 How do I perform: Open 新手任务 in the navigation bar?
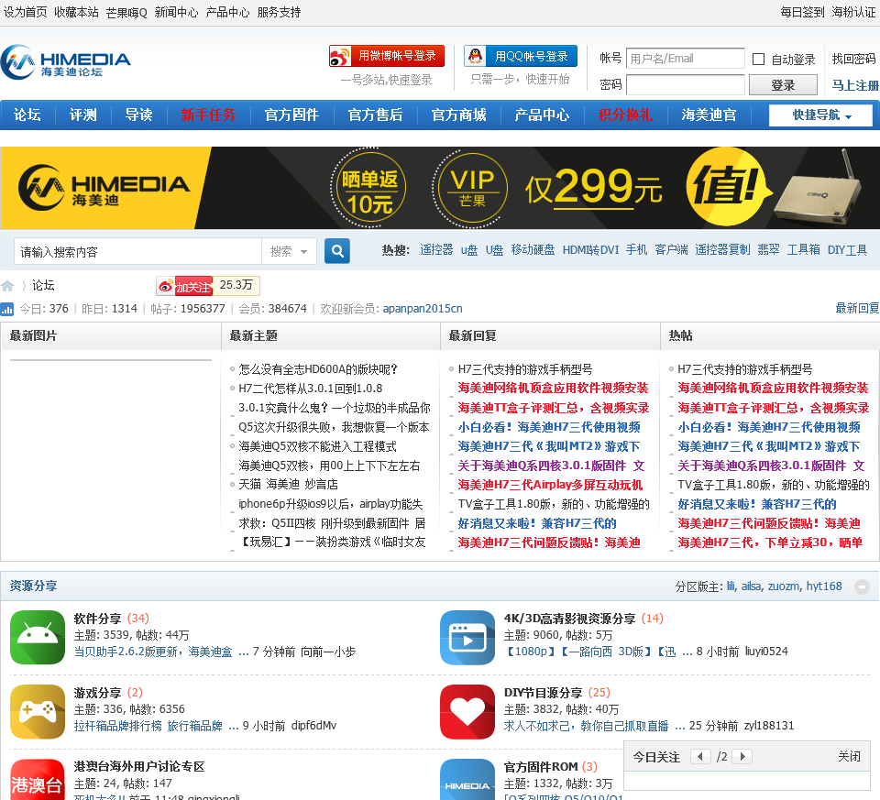tap(208, 115)
